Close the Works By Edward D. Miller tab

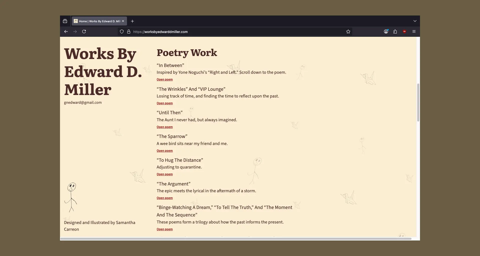[123, 21]
